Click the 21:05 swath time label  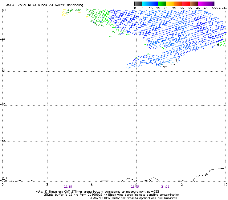click(165, 187)
